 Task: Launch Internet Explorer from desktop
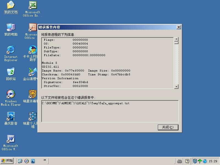point(11,50)
